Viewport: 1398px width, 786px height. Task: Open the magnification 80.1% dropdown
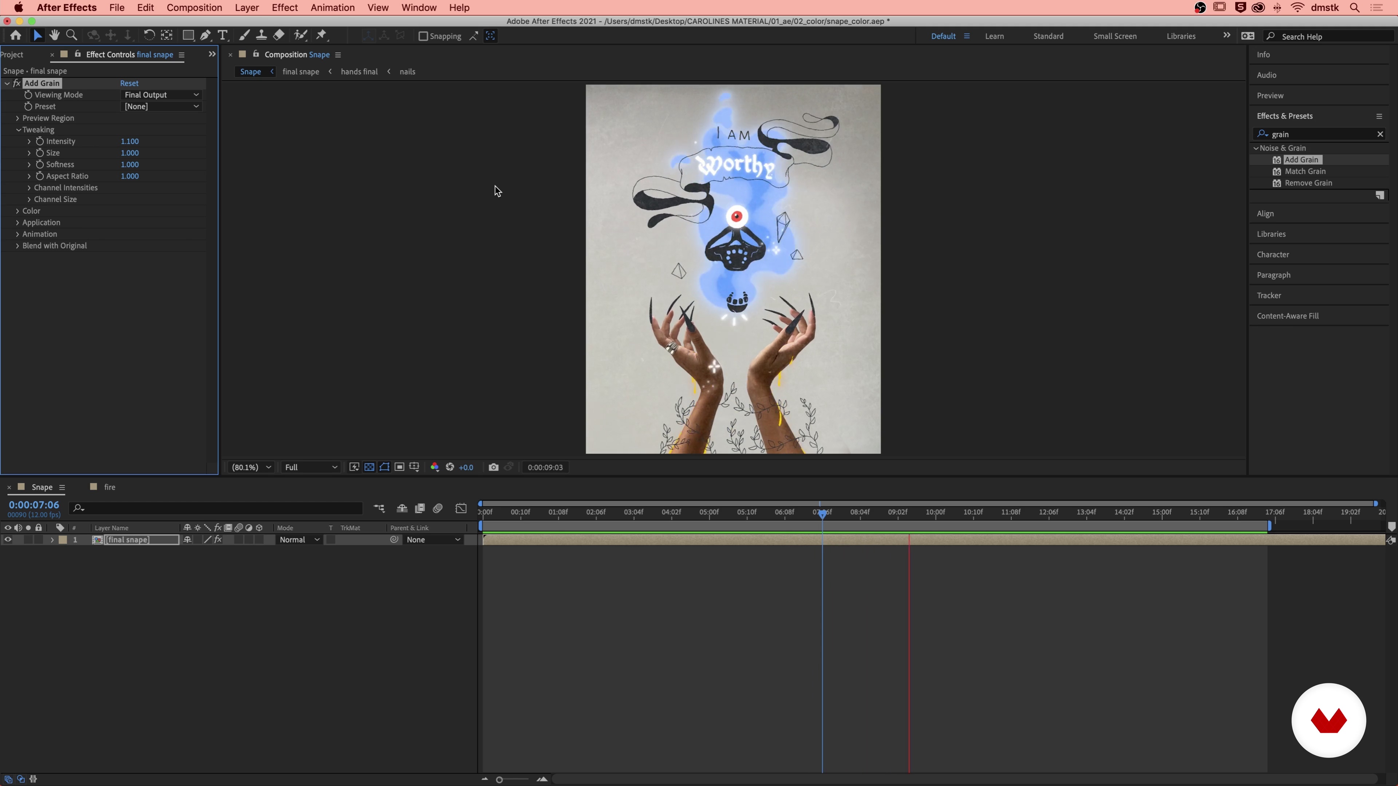pos(251,467)
